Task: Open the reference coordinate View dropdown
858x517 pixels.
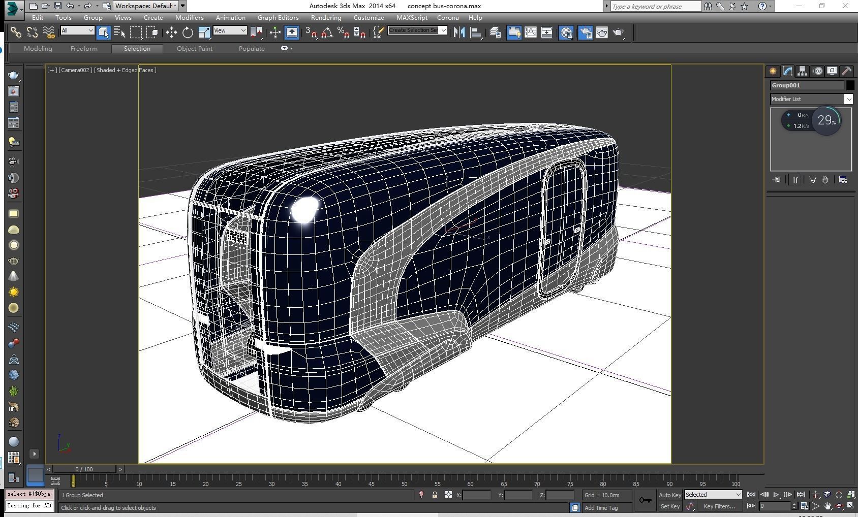Action: (x=230, y=30)
